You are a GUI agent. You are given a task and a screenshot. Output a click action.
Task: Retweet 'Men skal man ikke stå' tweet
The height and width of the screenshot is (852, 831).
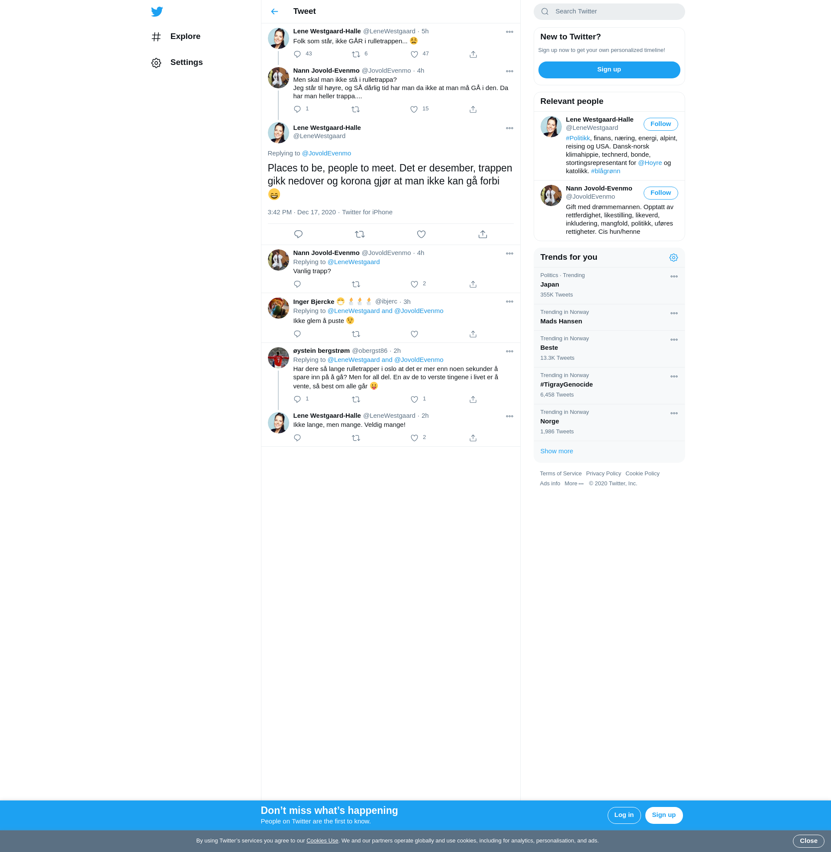point(356,110)
